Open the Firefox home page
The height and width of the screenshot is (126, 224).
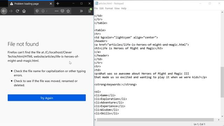(x=24, y=11)
